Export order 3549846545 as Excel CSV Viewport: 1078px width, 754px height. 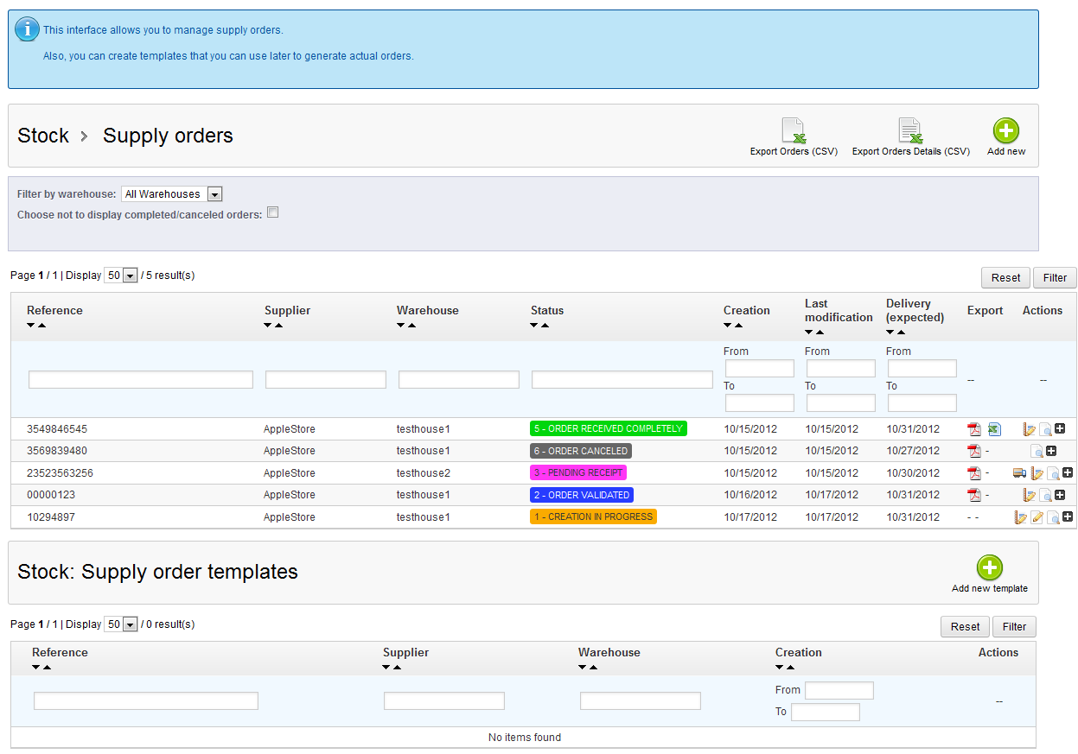pos(994,429)
